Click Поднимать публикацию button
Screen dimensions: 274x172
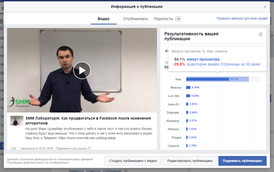click(242, 161)
